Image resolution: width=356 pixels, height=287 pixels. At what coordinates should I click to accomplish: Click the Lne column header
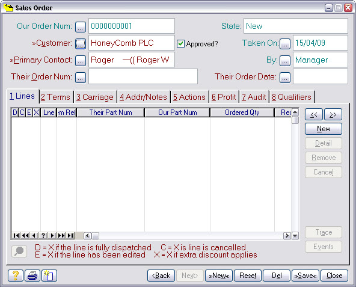pos(49,113)
